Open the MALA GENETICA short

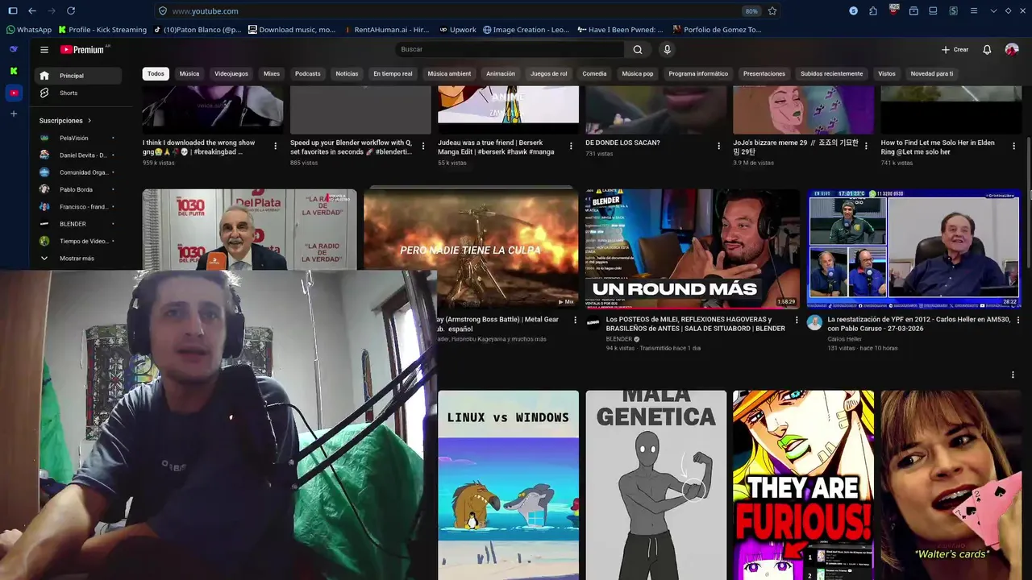click(656, 485)
